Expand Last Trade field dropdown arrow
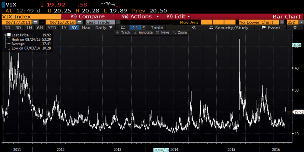This screenshot has height=152, width=304. [x=118, y=22]
